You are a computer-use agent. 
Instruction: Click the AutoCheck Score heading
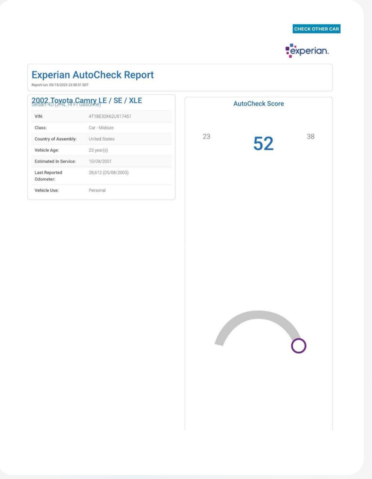pos(259,104)
